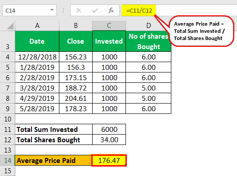This screenshot has height=176, width=237.
Task: Select shares 6.00 cell in row 9
Action: coord(148,108)
